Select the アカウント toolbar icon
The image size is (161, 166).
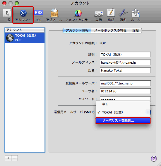click(x=23, y=15)
